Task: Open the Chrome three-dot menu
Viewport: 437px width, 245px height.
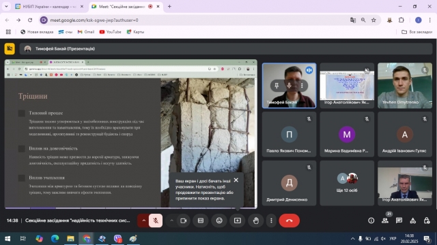Action: (x=430, y=20)
